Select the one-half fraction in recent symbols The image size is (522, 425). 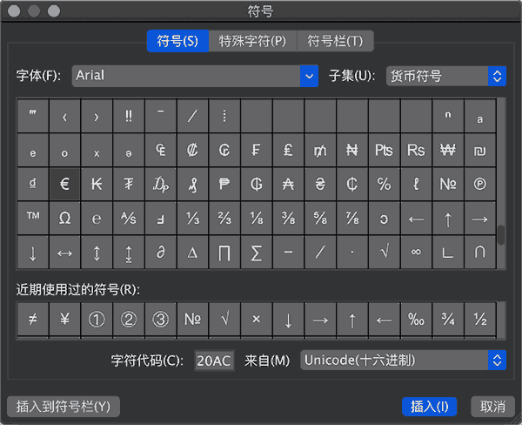click(x=480, y=320)
